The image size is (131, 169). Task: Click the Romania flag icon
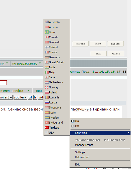click(x=47, y=97)
